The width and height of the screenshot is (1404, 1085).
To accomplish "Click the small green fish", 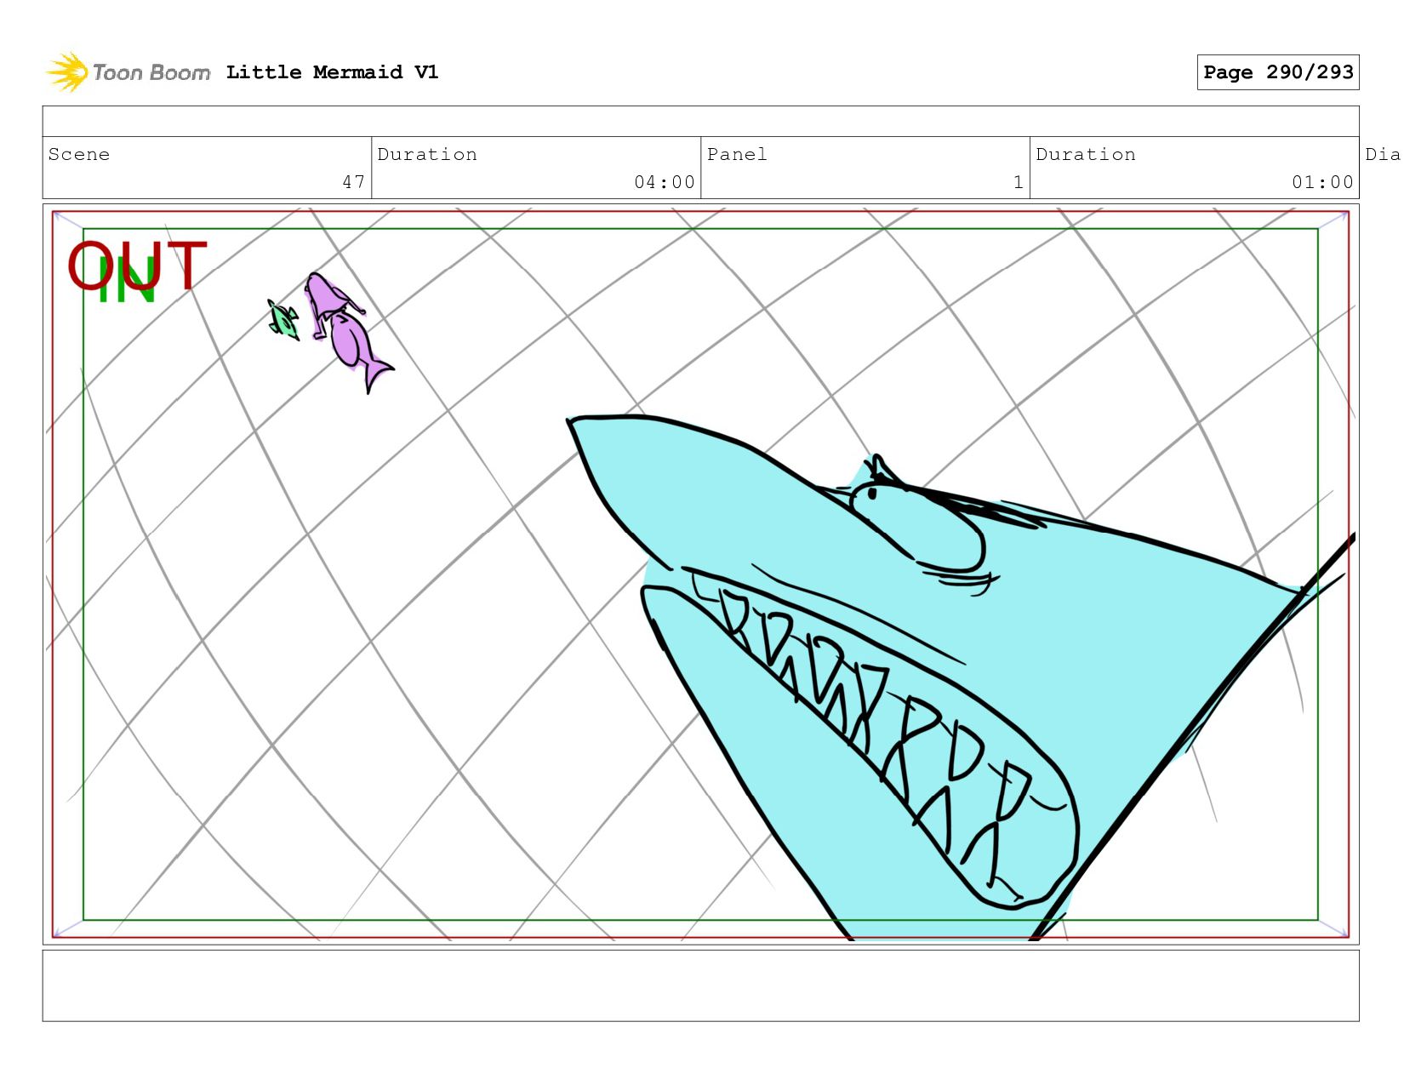I will (x=283, y=320).
